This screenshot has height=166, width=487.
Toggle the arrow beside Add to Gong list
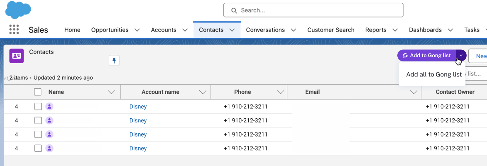461,56
